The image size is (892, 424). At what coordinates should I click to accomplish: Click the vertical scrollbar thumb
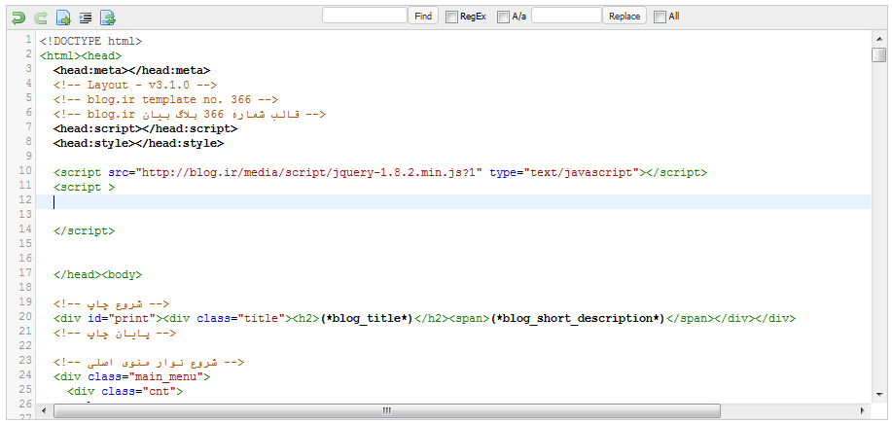[x=878, y=54]
